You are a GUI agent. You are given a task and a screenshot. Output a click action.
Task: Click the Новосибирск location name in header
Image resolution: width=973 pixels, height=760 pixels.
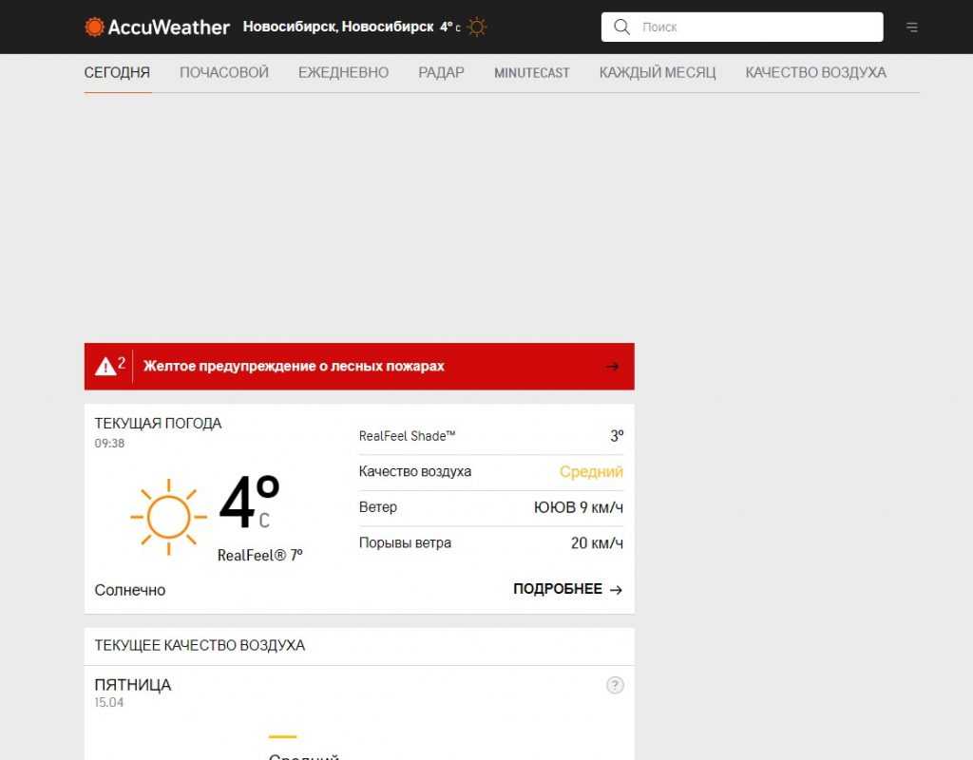337,27
